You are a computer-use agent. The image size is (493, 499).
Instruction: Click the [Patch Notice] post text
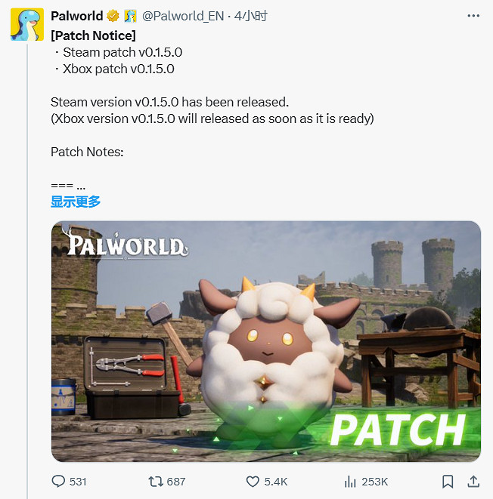tap(93, 35)
